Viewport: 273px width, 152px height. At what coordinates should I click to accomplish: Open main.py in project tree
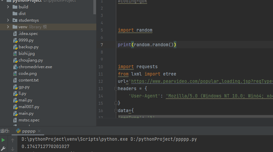click(26, 113)
